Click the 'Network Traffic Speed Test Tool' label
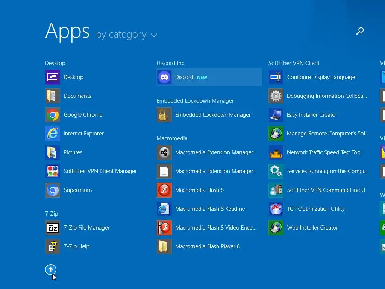Screen dimensions: 385x289 point(324,152)
